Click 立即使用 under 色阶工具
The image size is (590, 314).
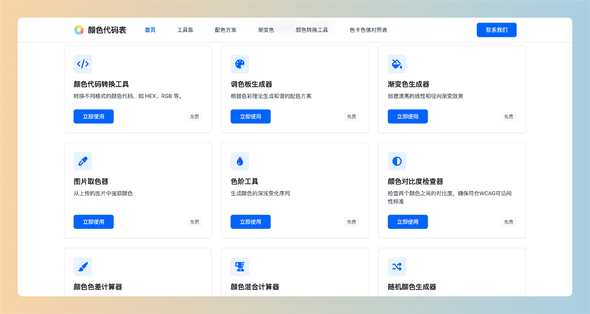pyautogui.click(x=251, y=222)
